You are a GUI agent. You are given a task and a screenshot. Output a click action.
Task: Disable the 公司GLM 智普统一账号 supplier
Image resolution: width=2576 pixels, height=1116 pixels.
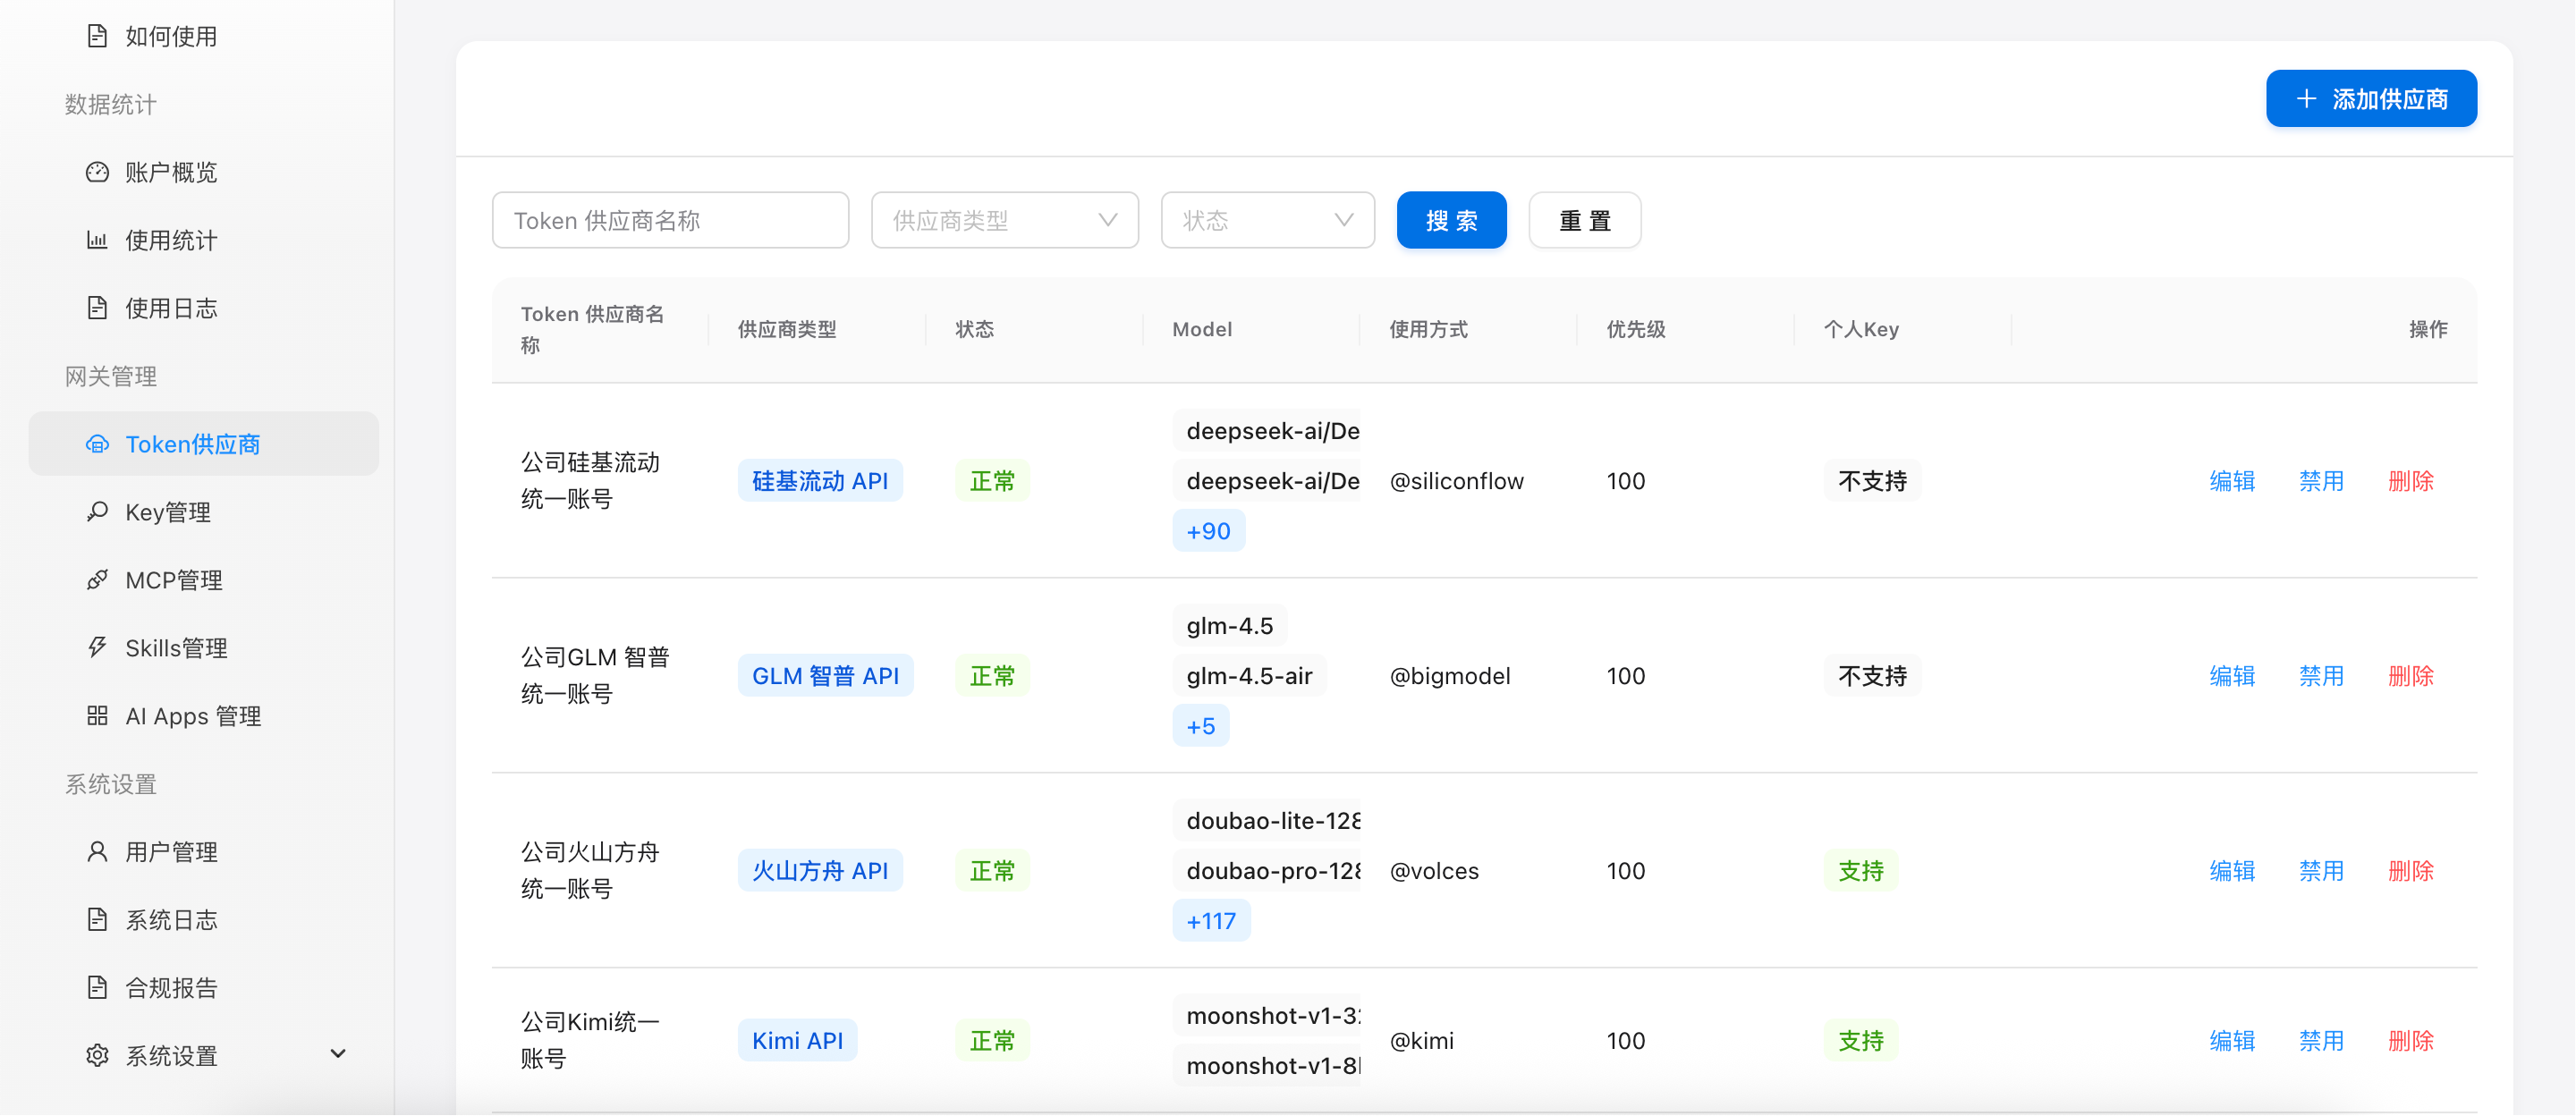tap(2321, 677)
